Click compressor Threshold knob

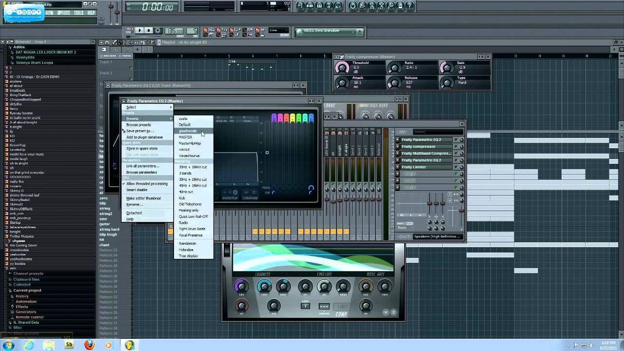pyautogui.click(x=342, y=67)
